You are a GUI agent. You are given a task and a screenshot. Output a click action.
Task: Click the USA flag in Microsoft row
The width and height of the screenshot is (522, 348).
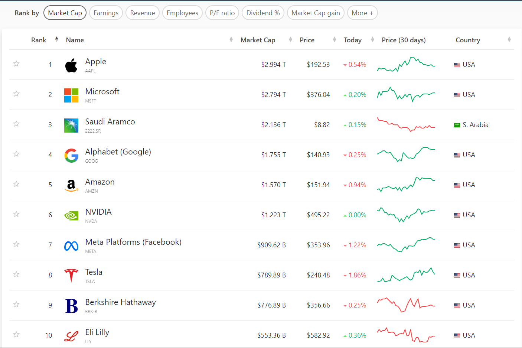pyautogui.click(x=457, y=95)
